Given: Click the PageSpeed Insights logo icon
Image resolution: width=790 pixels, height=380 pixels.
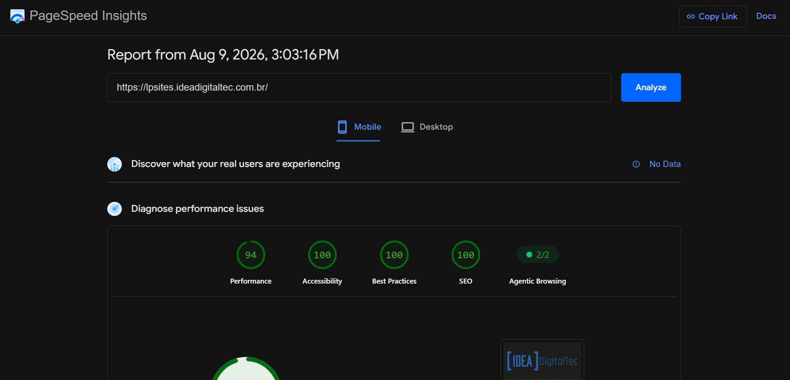Looking at the screenshot, I should pyautogui.click(x=17, y=16).
